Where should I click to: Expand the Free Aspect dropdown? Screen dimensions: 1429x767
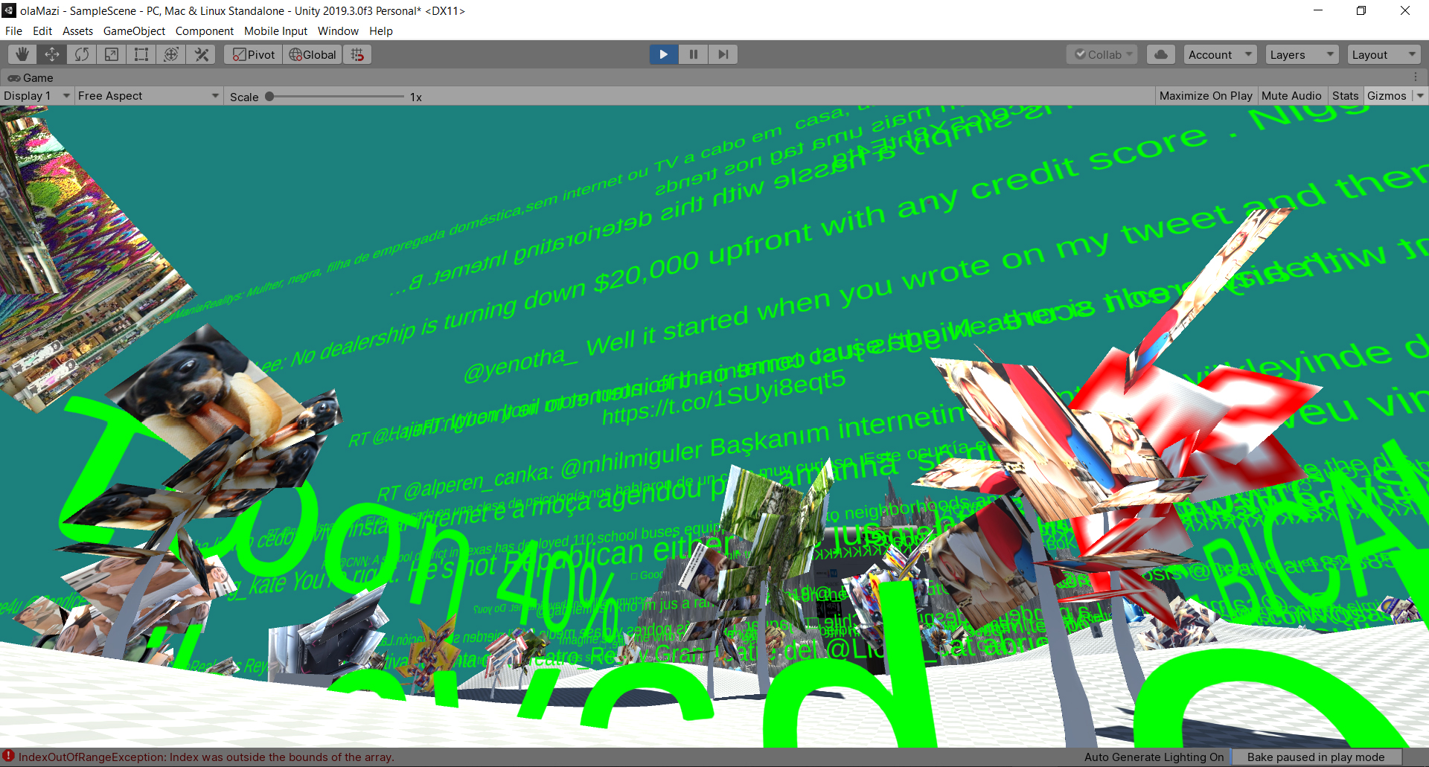click(x=148, y=96)
